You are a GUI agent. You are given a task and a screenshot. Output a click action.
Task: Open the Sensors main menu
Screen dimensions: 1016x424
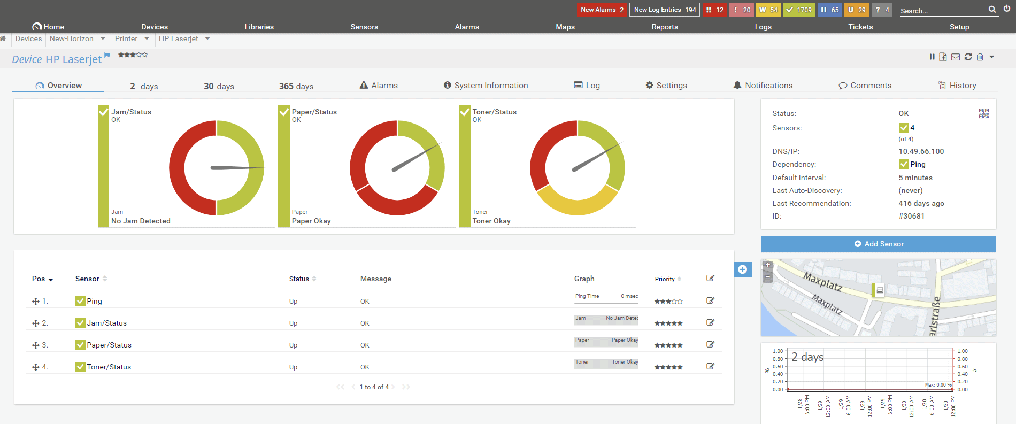click(364, 27)
